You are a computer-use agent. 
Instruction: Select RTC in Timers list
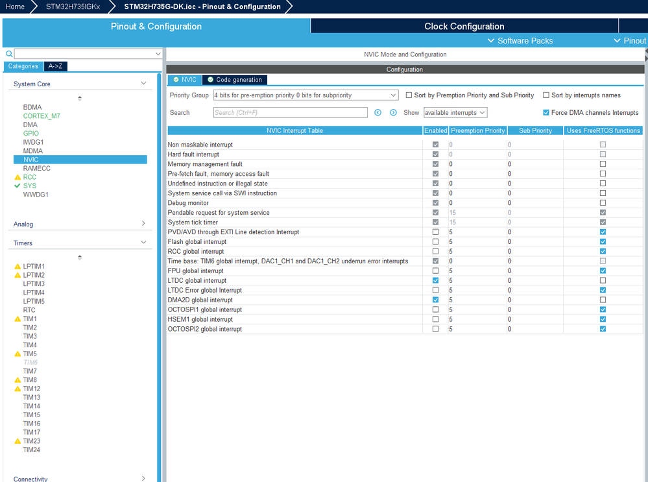coord(29,310)
